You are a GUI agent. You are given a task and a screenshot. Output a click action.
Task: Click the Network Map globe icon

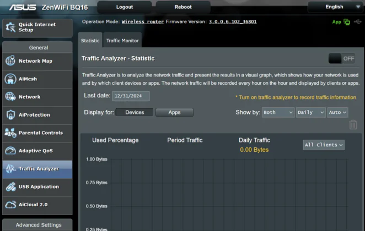(10, 61)
